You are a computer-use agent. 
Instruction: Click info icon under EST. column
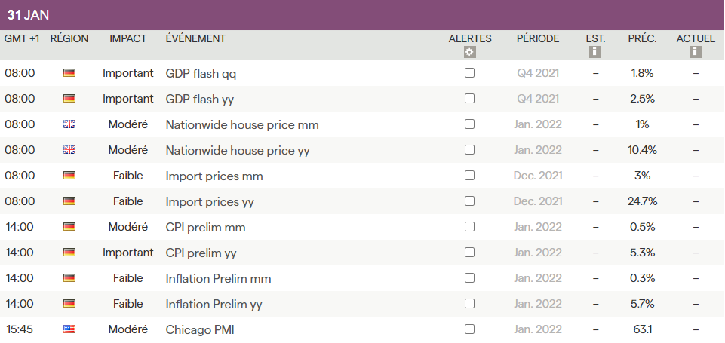tap(595, 52)
